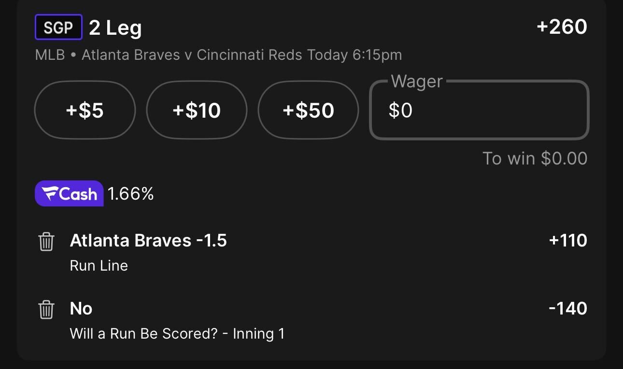The height and width of the screenshot is (369, 623).
Task: Select the Atlanta Braves -1.5 selection
Action: pyautogui.click(x=148, y=240)
